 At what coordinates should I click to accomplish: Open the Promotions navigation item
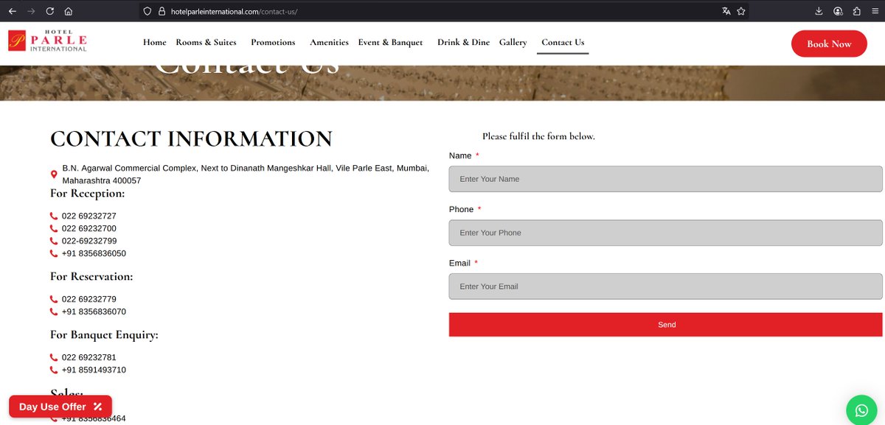[273, 43]
